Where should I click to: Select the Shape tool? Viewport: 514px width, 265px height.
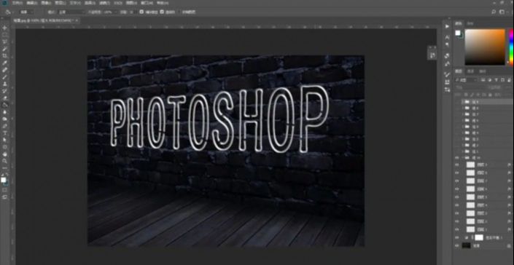click(x=4, y=147)
